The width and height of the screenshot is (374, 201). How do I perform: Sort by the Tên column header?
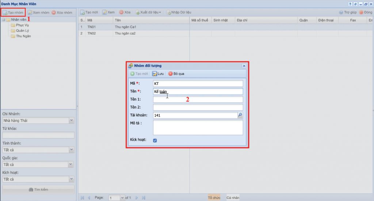[151, 20]
